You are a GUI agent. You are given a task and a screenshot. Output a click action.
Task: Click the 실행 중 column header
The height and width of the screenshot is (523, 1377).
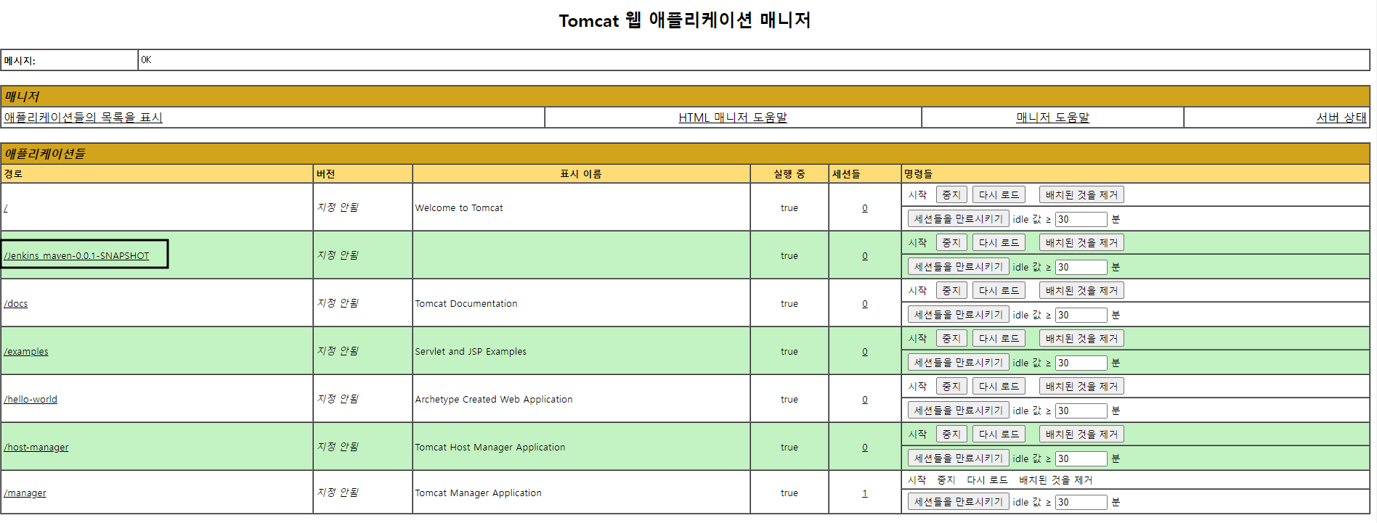coord(789,174)
